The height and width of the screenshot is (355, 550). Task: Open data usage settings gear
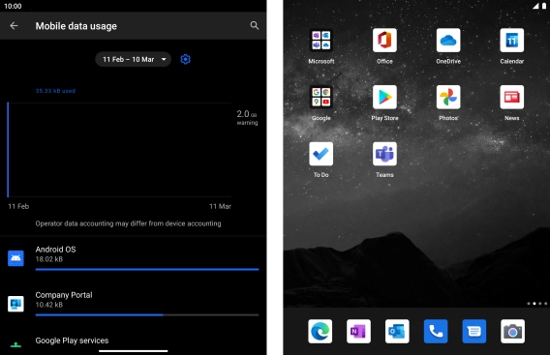185,59
